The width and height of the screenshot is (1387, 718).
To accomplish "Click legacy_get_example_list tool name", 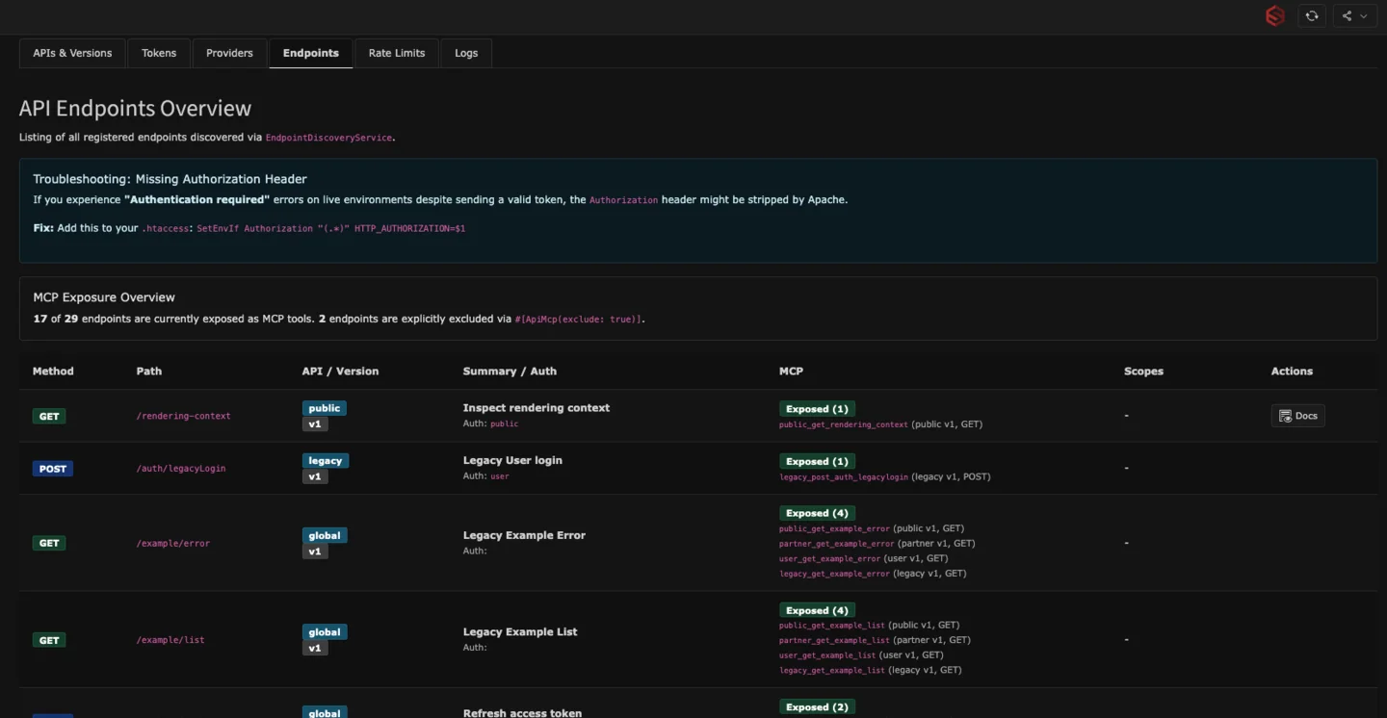I will [x=832, y=671].
